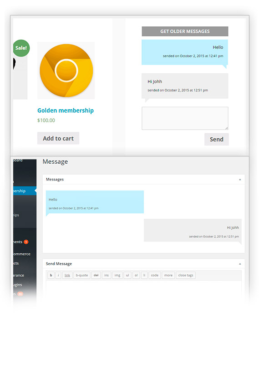The width and height of the screenshot is (274, 382).
Task: Click the blue Hello message in admin panel
Action: tap(95, 202)
